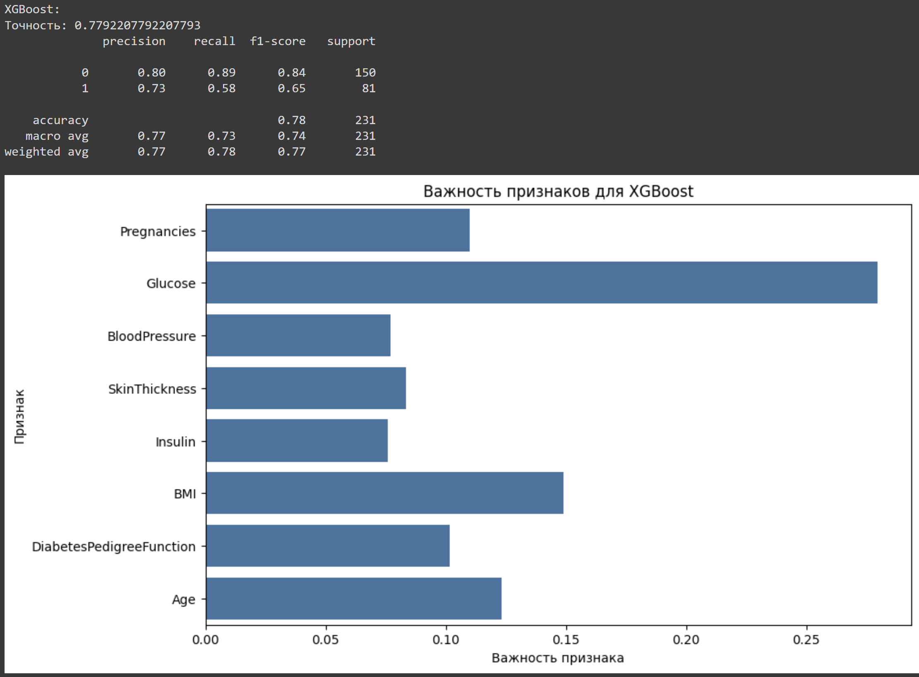This screenshot has height=677, width=919.
Task: Click the y-axis label 'Признак'
Action: click(x=19, y=416)
